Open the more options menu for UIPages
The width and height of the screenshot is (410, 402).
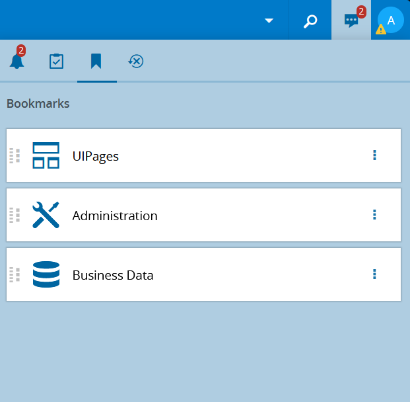[374, 155]
